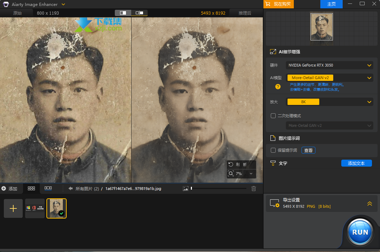Click the [8 bits] export depth text
Screen dimensions: 380x252
pyautogui.click(x=325, y=206)
